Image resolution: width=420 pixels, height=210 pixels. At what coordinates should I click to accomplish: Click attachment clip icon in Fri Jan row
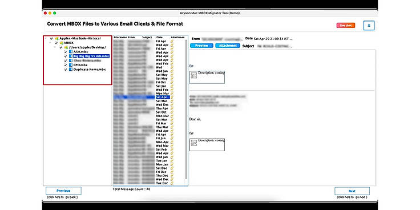pos(172,138)
